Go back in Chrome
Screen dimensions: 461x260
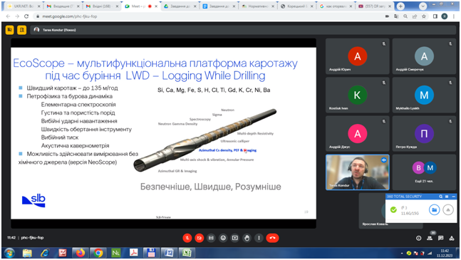[x=9, y=16]
